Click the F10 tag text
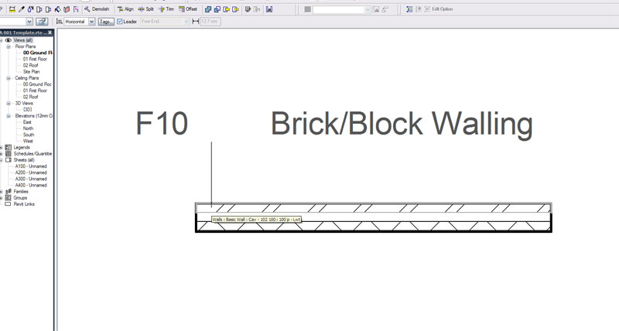 (x=162, y=124)
